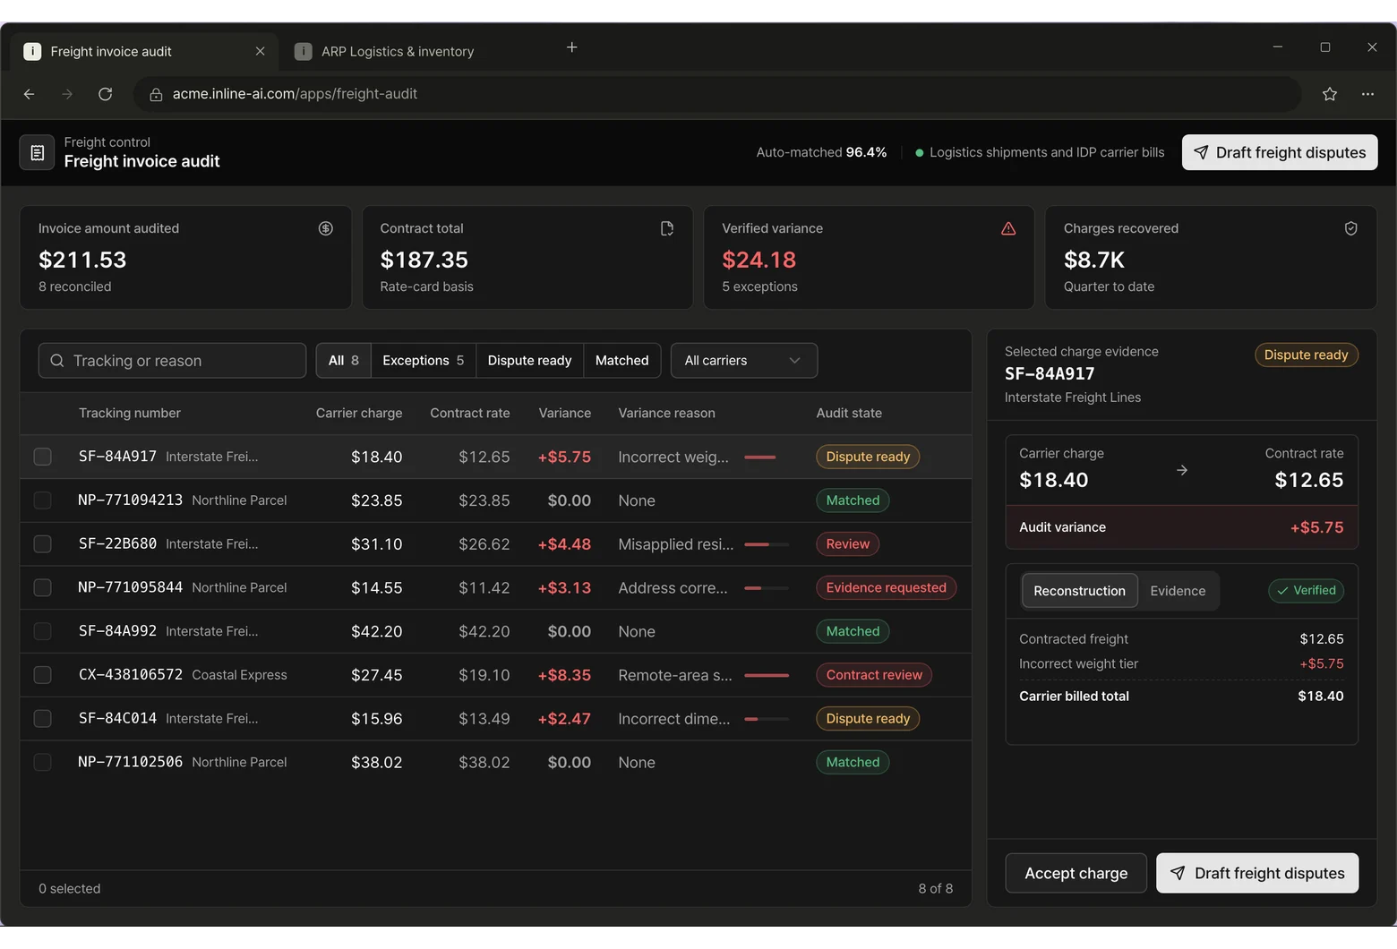
Task: Open the Evidence tab in the detail panel
Action: [1178, 591]
